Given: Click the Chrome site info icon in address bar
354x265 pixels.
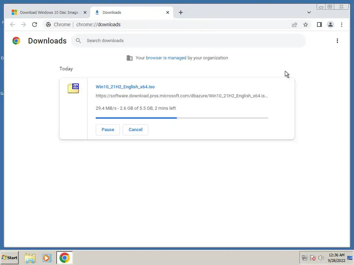Looking at the screenshot, I should coord(48,24).
